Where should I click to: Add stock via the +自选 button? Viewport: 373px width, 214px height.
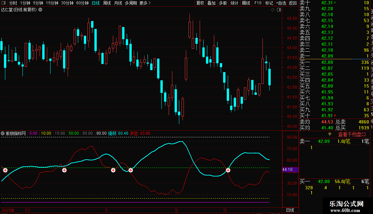pyautogui.click(x=281, y=3)
